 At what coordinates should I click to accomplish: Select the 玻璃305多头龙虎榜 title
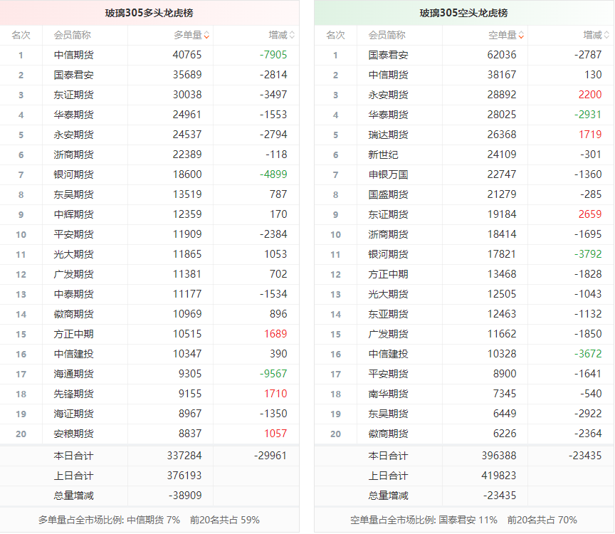coord(149,13)
